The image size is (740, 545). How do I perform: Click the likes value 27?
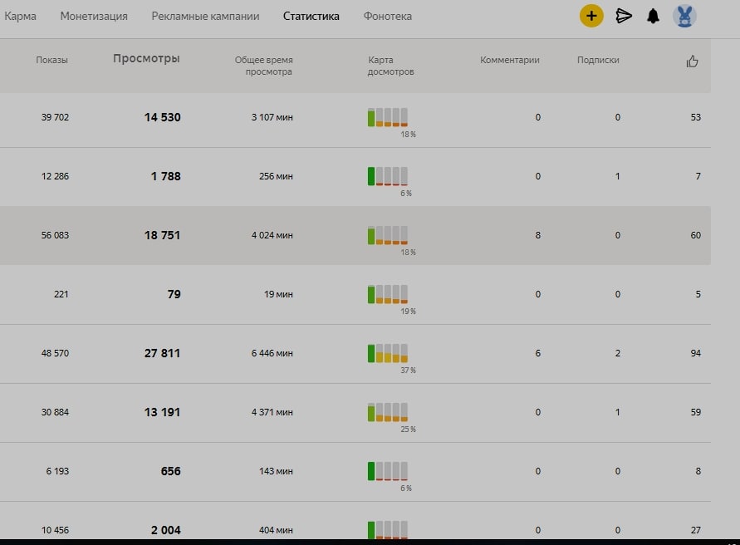pos(696,530)
